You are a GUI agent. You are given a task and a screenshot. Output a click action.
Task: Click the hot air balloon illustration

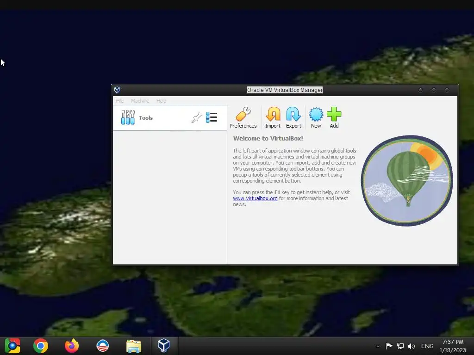407,181
